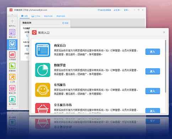Click the 常用入口 dialog title text
Viewport: 172px width, 139px height.
44,33
